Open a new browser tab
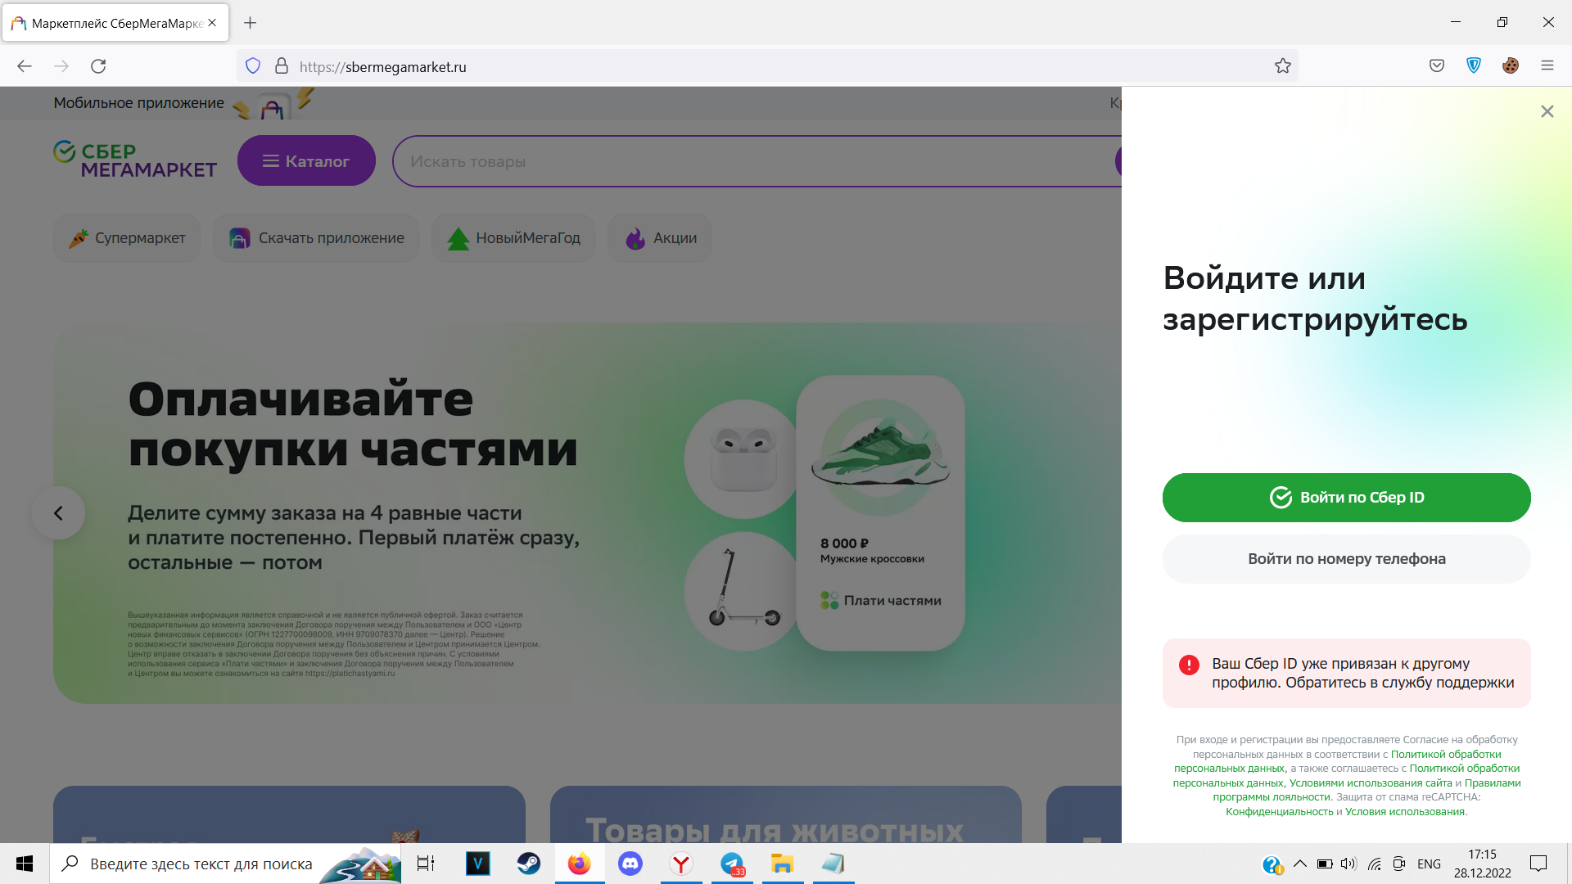 click(x=251, y=23)
